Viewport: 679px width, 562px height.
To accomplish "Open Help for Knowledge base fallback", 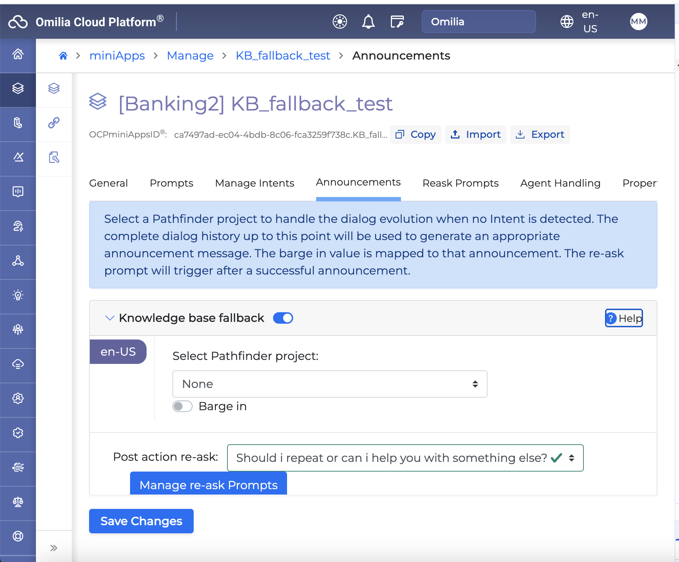I will tap(624, 318).
